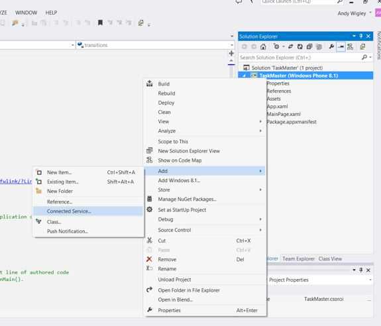381x326 pixels.
Task: Click the Home icon in Solution Explorer
Action: (263, 46)
